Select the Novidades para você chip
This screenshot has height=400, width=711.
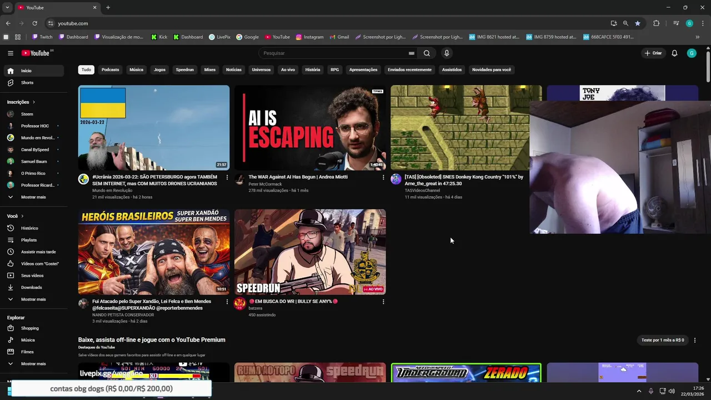(492, 70)
